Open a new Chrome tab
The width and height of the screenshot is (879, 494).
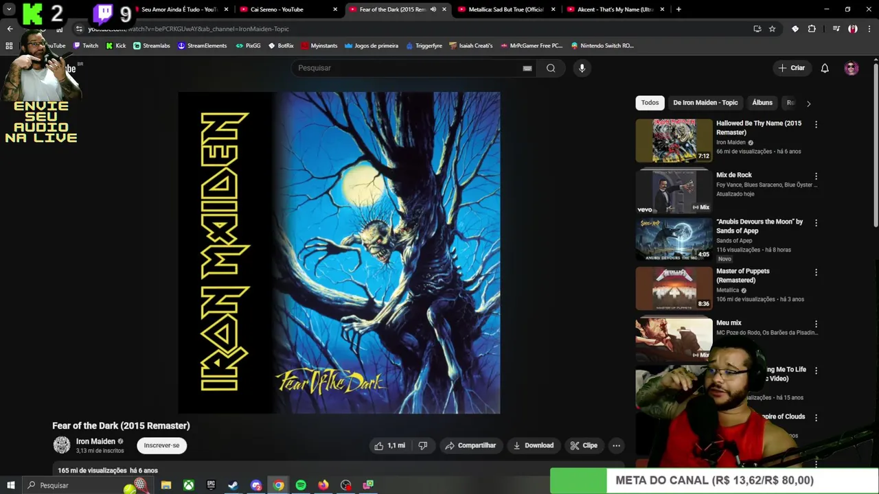click(x=678, y=10)
